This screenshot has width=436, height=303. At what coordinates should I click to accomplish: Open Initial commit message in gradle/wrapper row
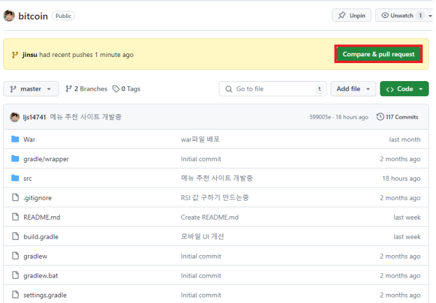(x=201, y=159)
